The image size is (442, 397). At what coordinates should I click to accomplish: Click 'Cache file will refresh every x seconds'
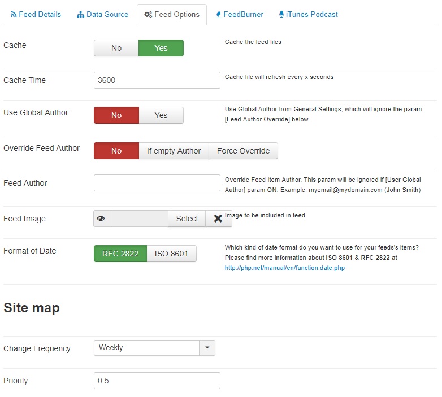point(279,77)
